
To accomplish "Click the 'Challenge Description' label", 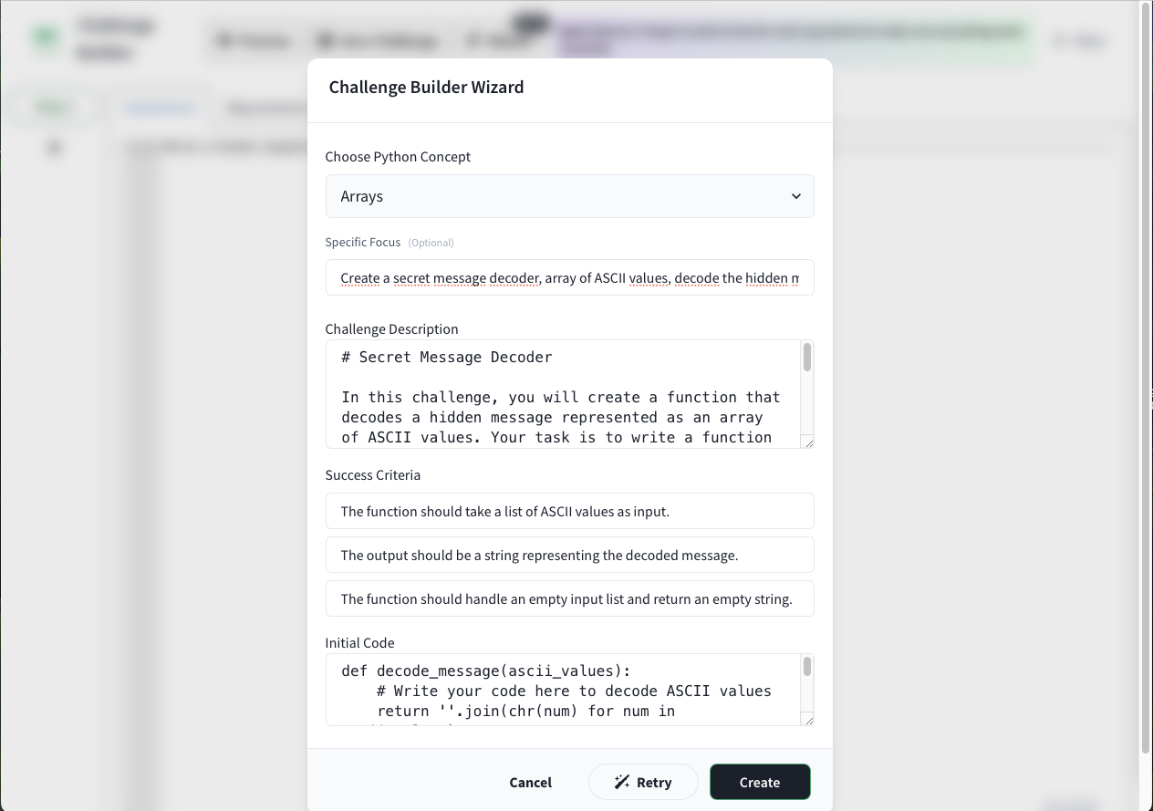I will [x=391, y=328].
